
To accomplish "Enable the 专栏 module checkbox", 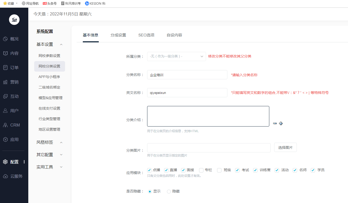I will [201, 170].
